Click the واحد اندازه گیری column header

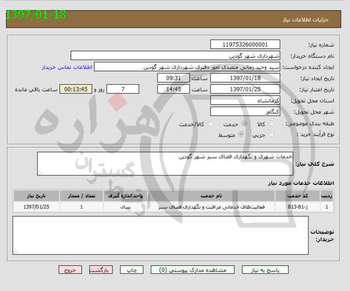[x=125, y=196]
